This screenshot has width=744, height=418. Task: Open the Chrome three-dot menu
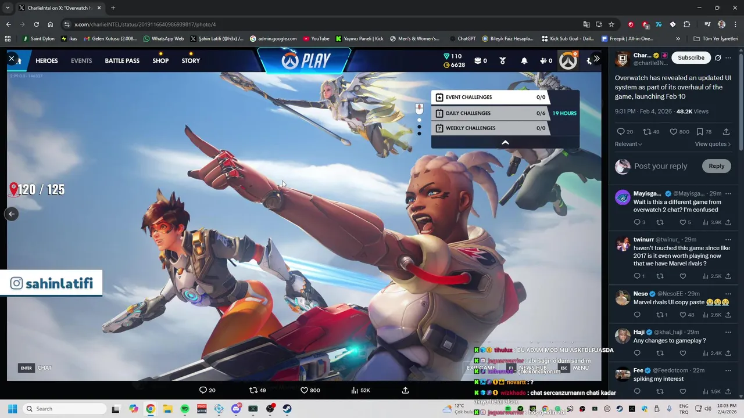pyautogui.click(x=735, y=24)
